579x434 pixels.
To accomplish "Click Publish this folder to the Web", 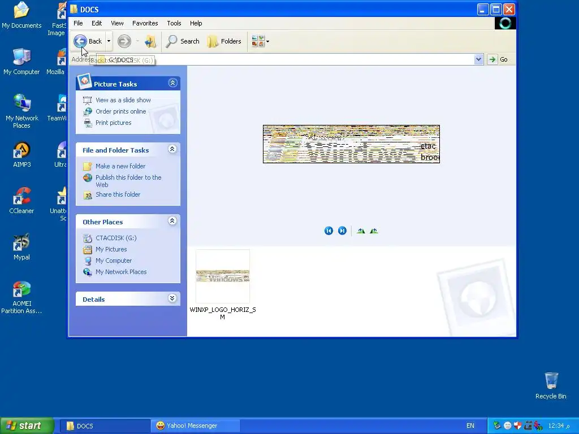I will coord(128,181).
